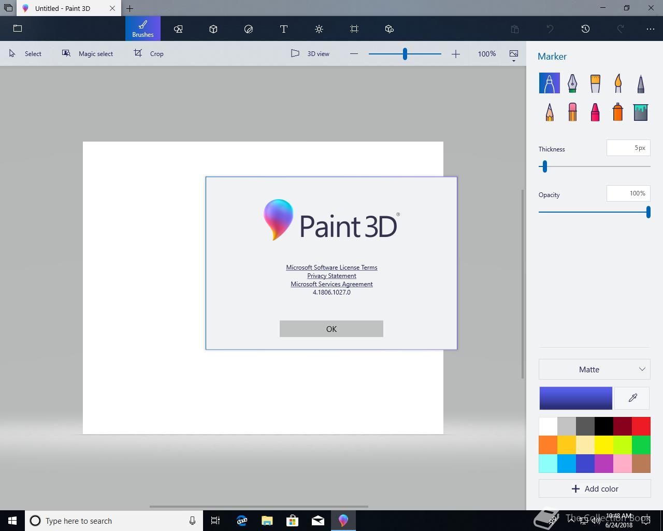
Task: Choose the Magic select tool
Action: (x=88, y=53)
